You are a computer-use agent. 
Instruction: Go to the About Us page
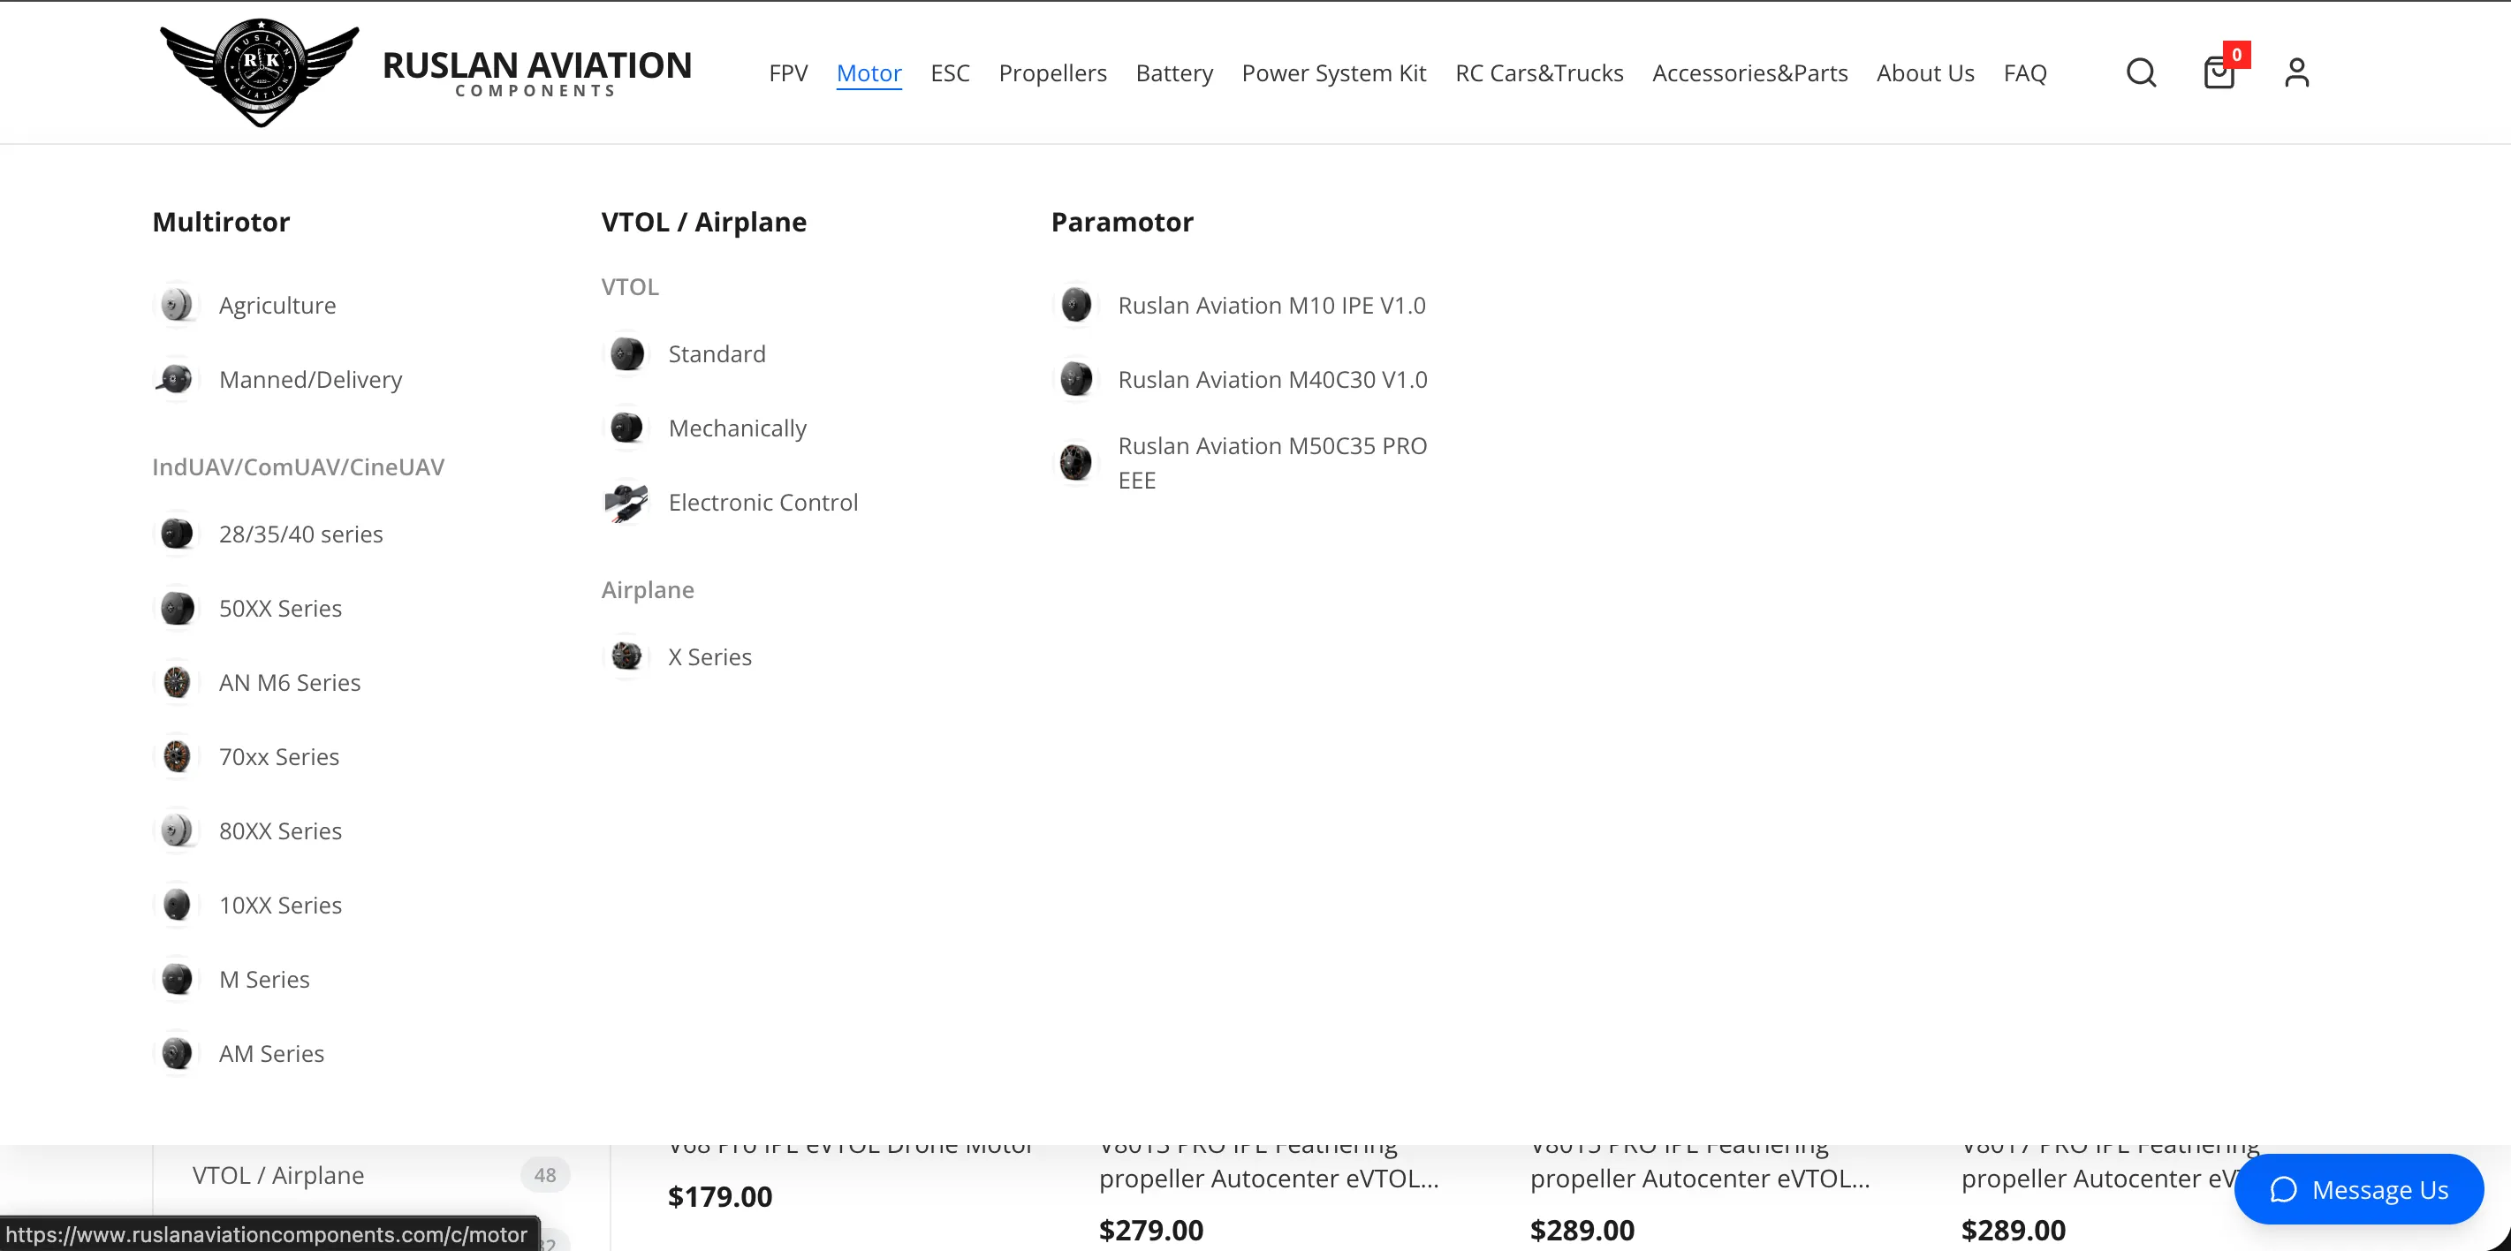pos(1925,73)
